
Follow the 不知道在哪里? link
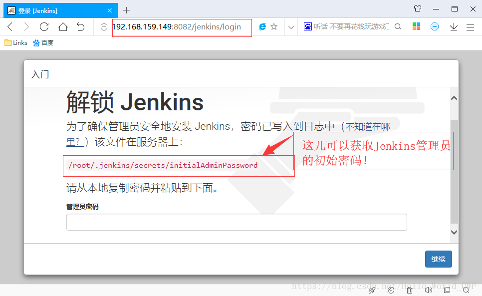coord(368,127)
